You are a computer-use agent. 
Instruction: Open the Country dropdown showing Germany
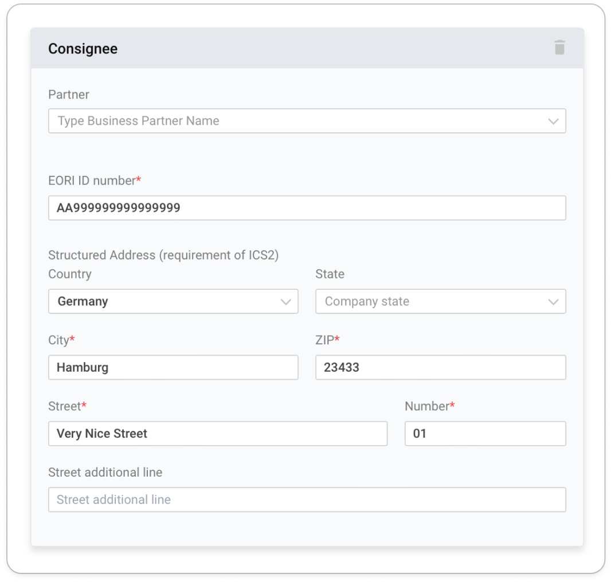(x=173, y=301)
